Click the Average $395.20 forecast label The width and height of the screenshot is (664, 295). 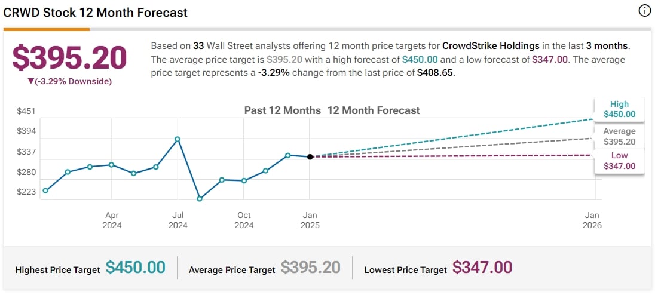619,136
